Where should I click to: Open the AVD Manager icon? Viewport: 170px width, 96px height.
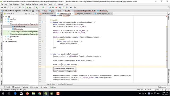click(x=63, y=7)
